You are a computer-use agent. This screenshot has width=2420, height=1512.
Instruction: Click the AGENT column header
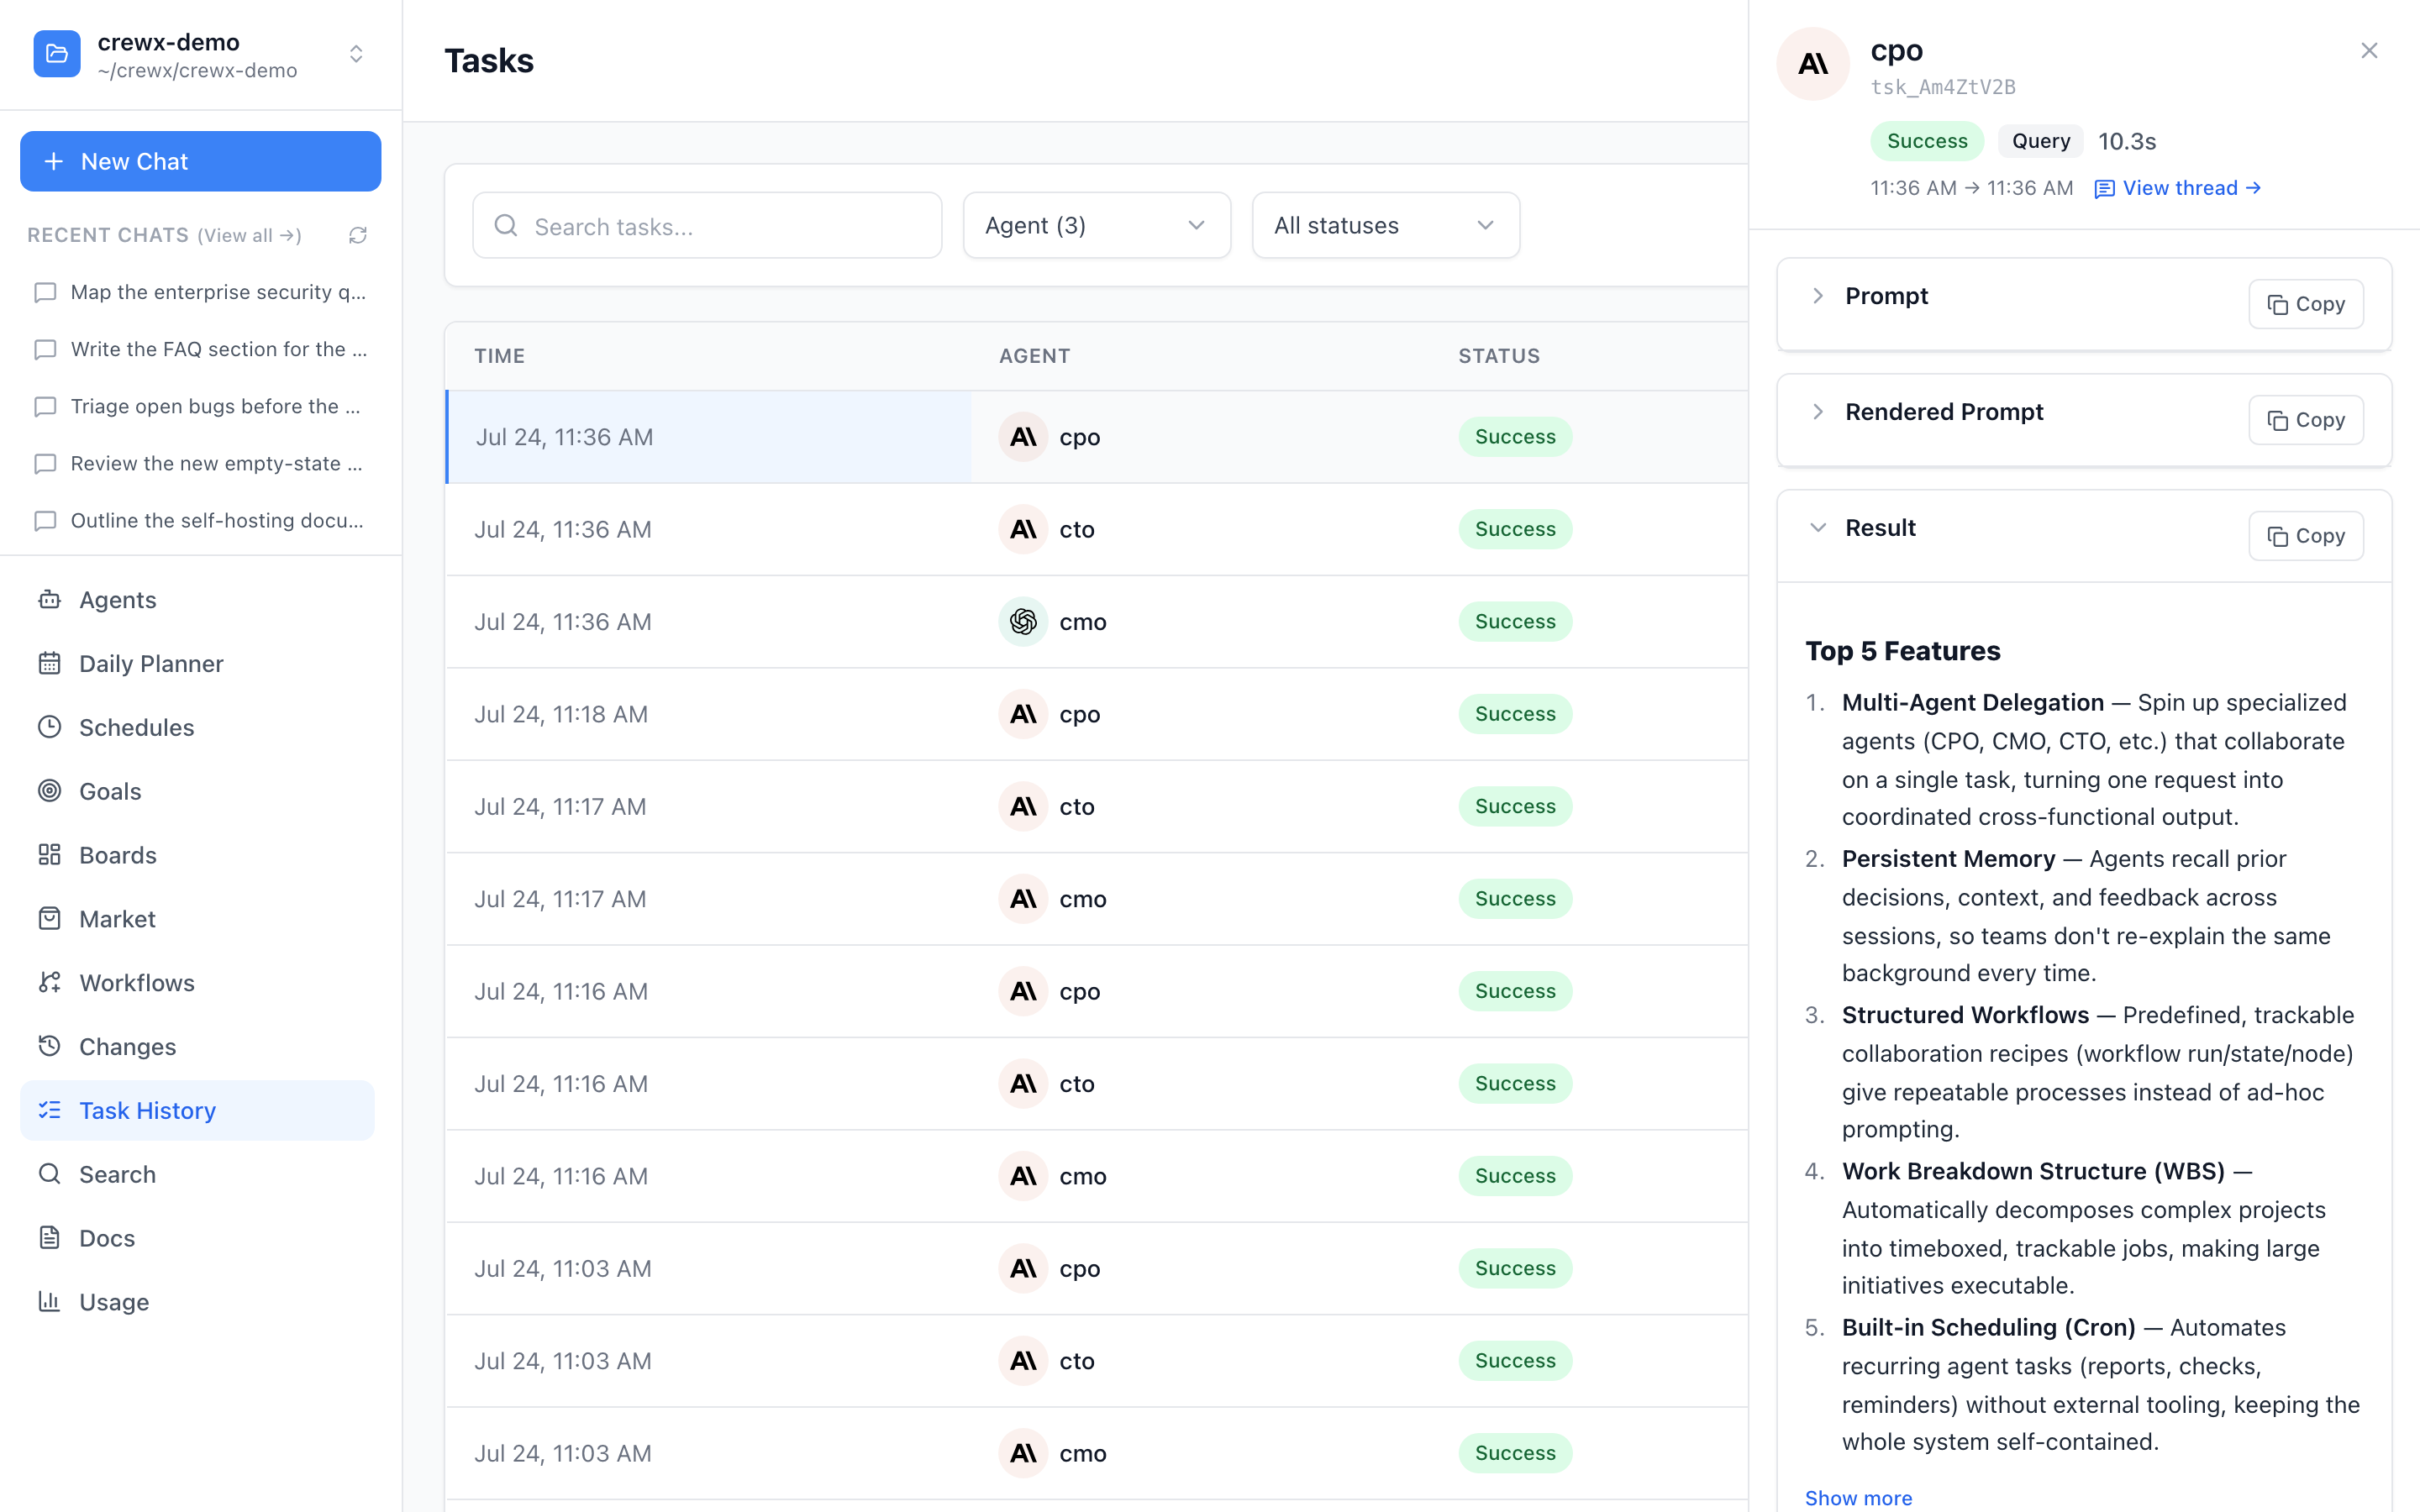(1034, 356)
